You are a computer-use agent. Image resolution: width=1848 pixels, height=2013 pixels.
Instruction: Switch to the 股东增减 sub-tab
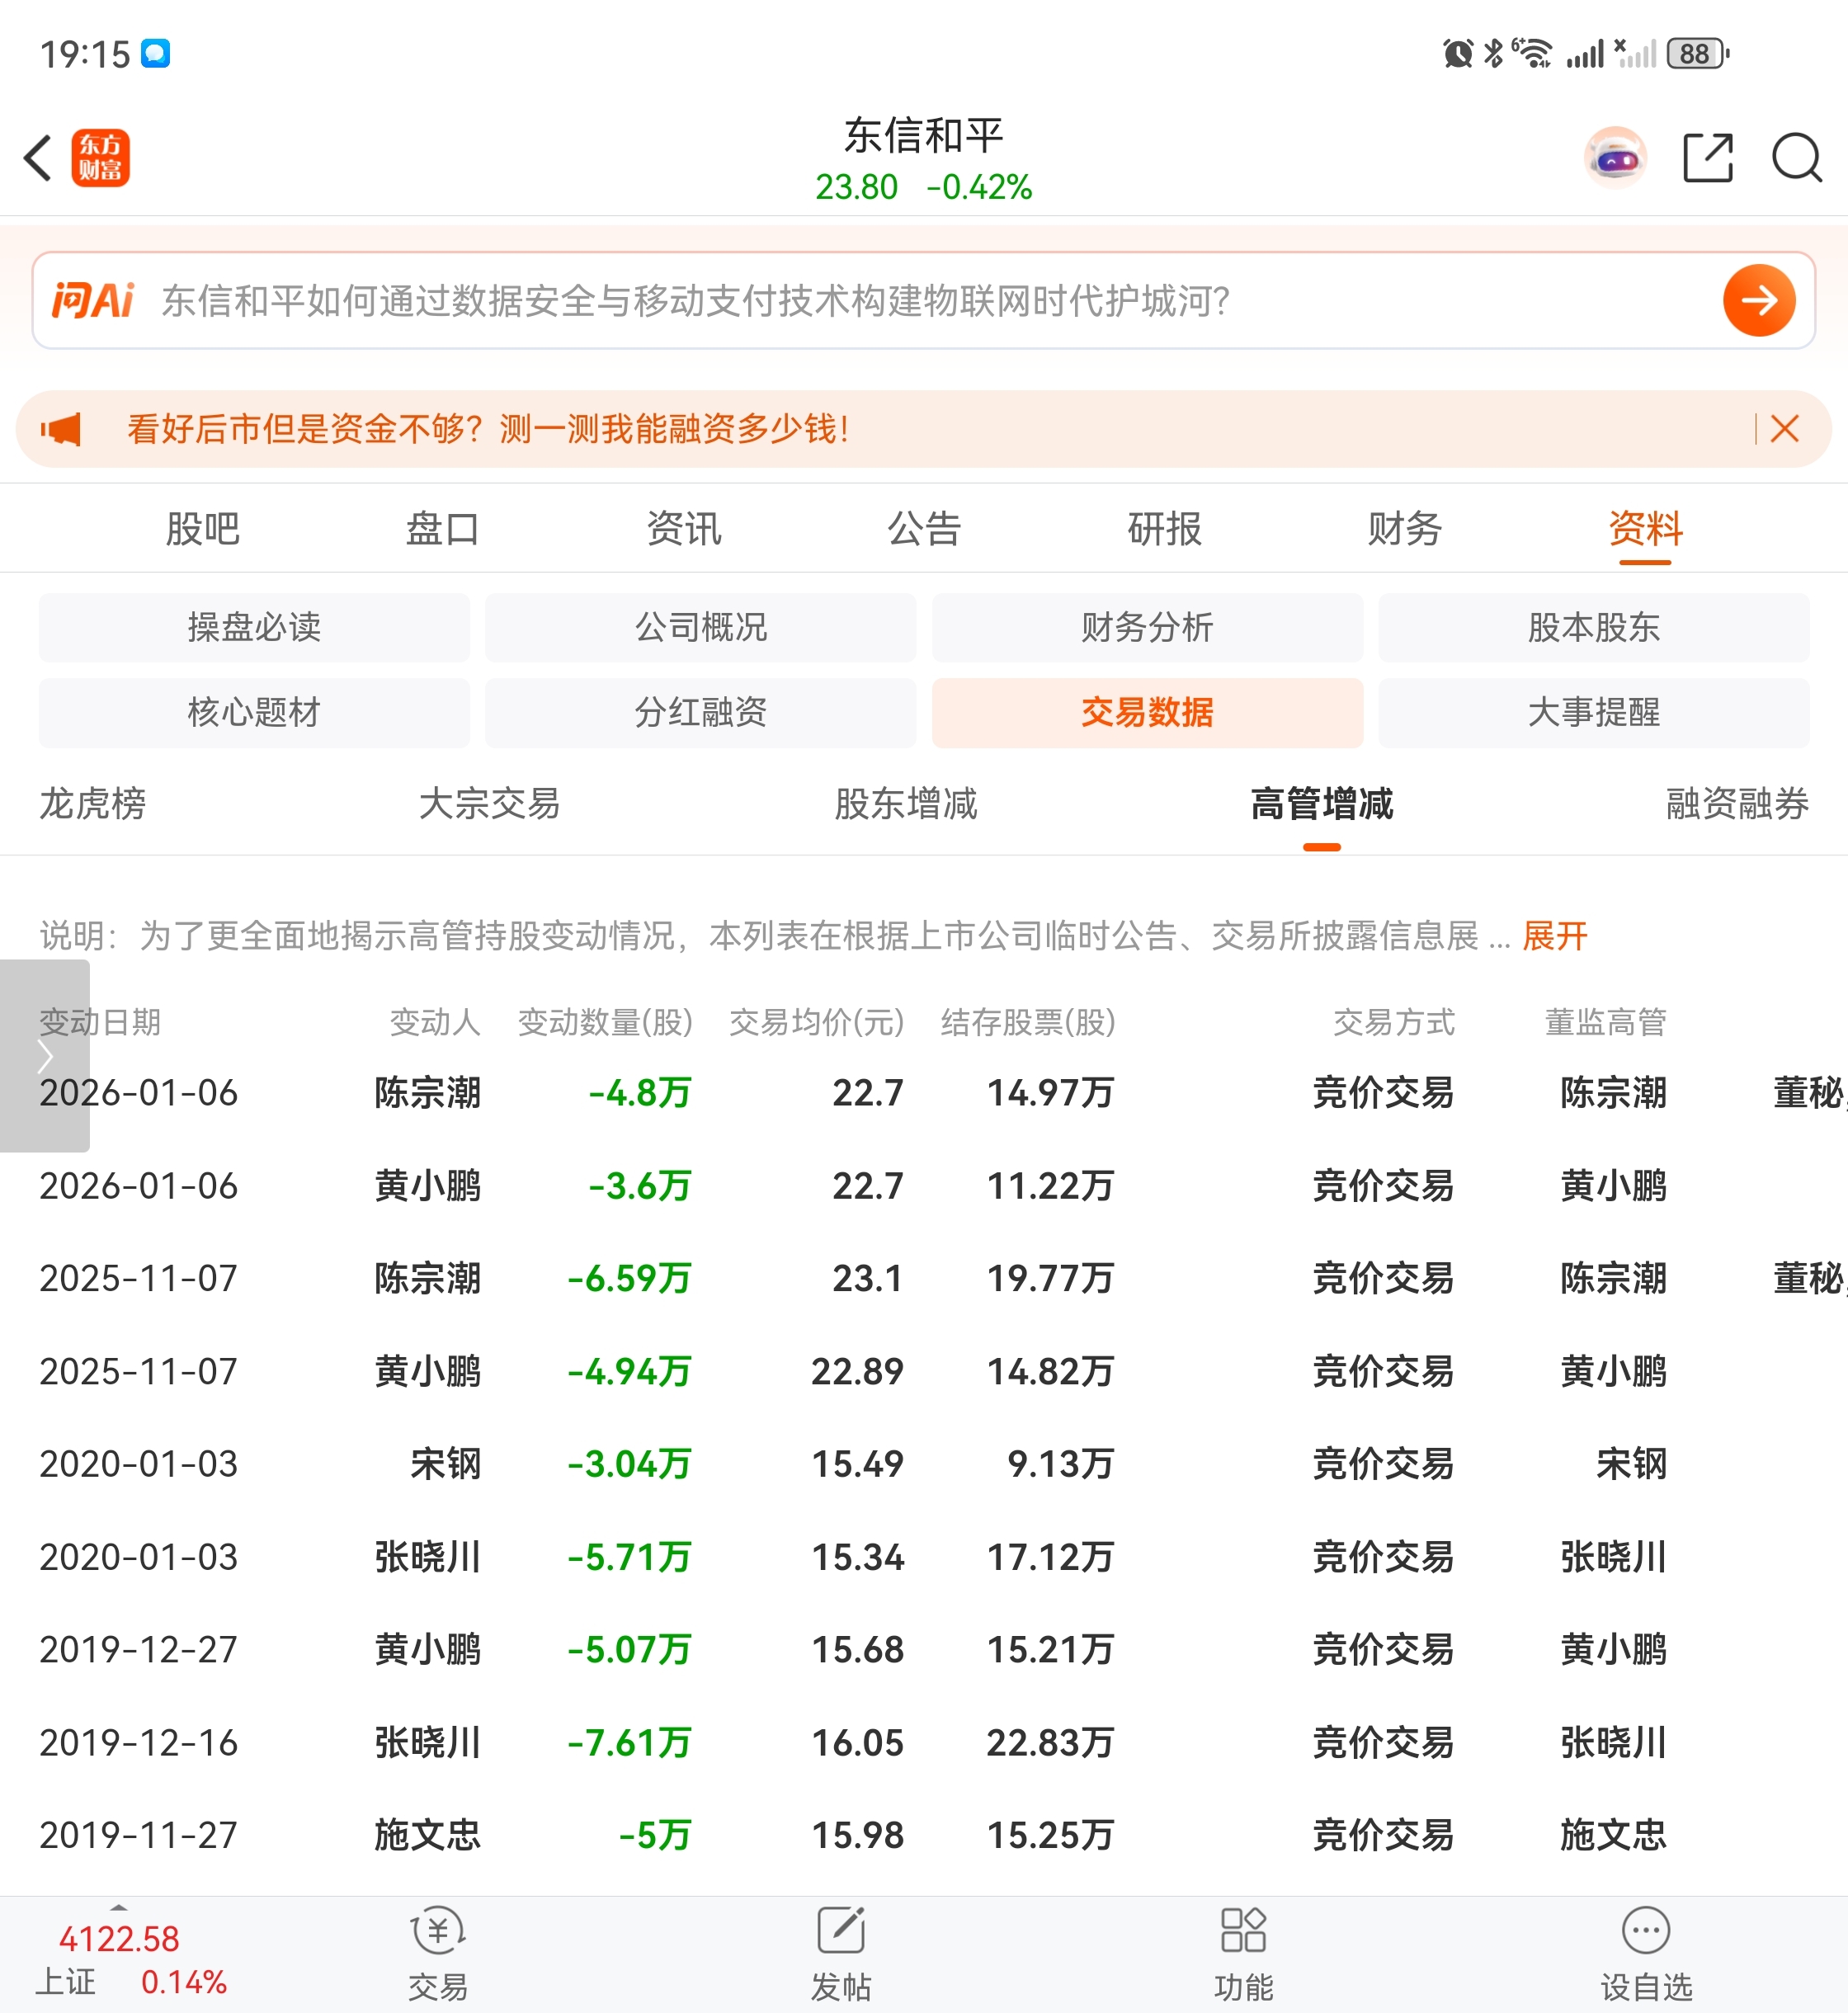(x=905, y=804)
